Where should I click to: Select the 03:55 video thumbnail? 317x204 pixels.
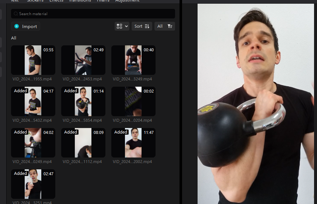(33, 60)
